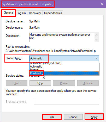The height and width of the screenshot is (122, 106).
Task: Click the description scroll up arrow
Action: click(x=96, y=35)
